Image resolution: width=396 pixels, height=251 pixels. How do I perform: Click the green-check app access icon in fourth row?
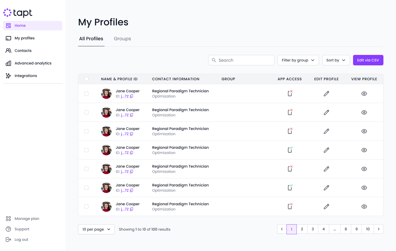click(290, 150)
